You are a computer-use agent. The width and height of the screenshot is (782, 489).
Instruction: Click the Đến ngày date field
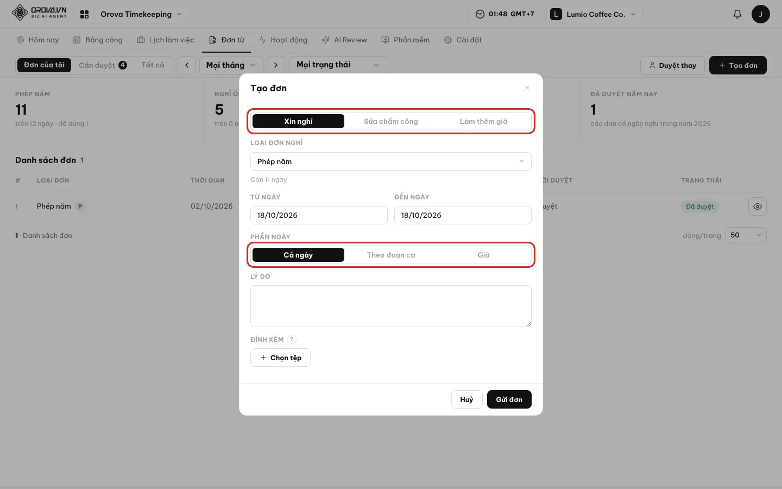coord(463,215)
